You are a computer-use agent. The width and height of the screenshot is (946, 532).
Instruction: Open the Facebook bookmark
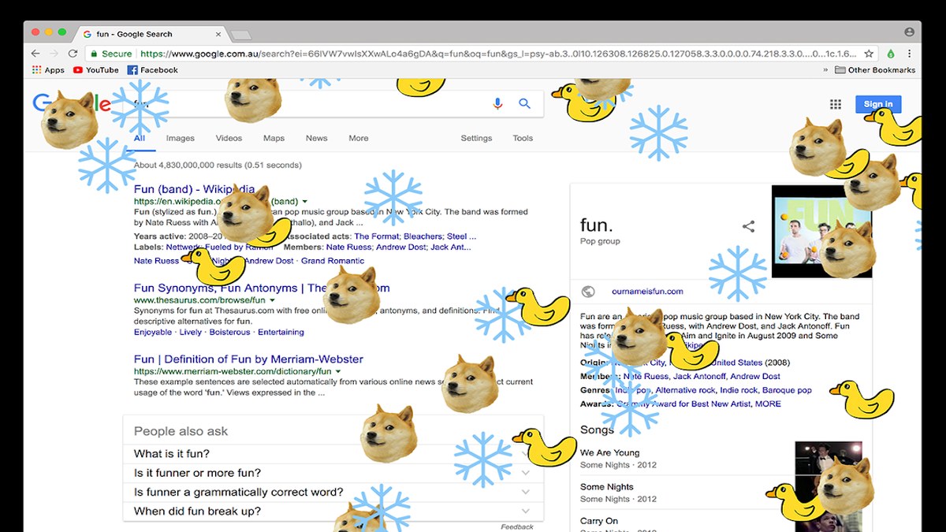[x=153, y=70]
